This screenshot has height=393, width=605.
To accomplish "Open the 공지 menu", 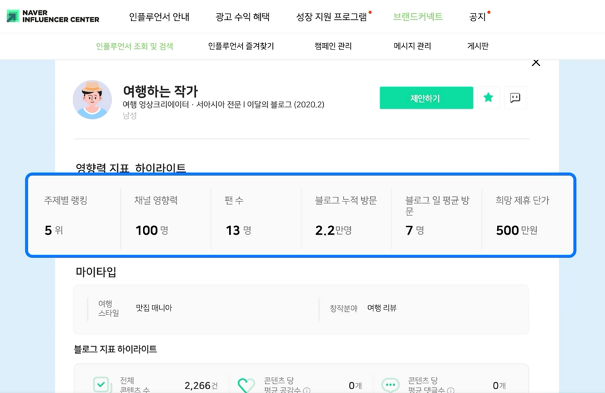I will click(x=477, y=17).
